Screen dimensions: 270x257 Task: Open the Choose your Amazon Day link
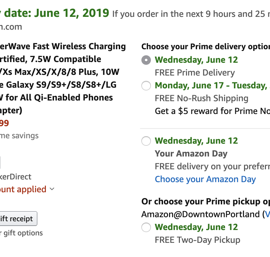(205, 179)
